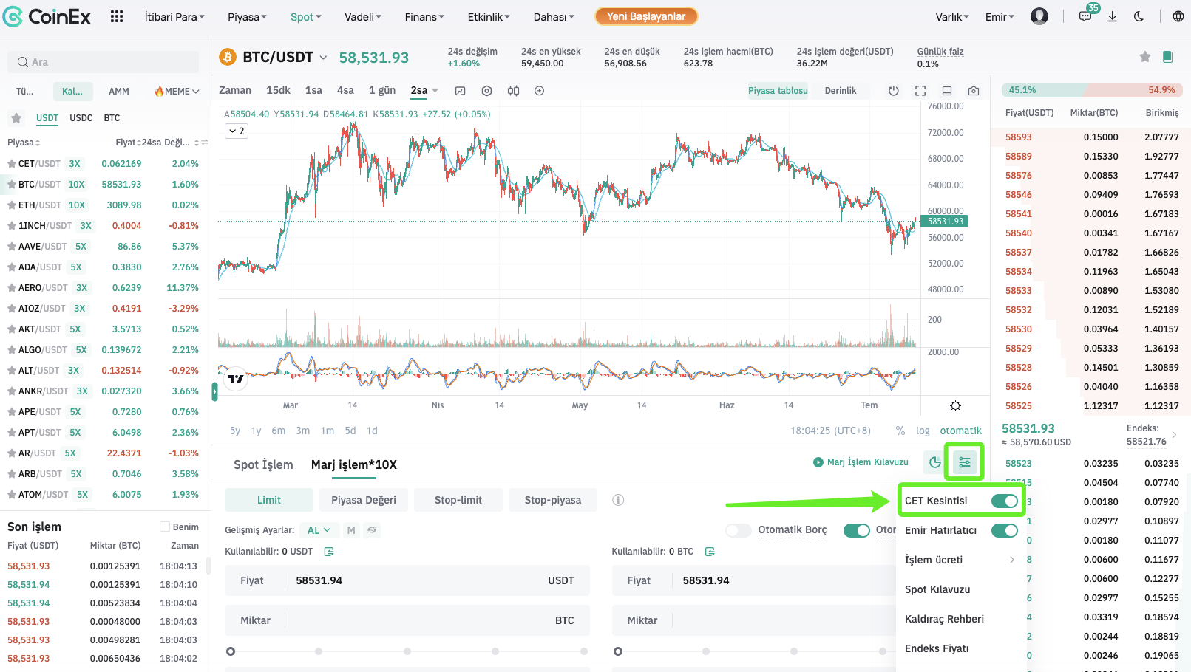1191x672 pixels.
Task: Change candlestick chart type icon
Action: [x=513, y=91]
